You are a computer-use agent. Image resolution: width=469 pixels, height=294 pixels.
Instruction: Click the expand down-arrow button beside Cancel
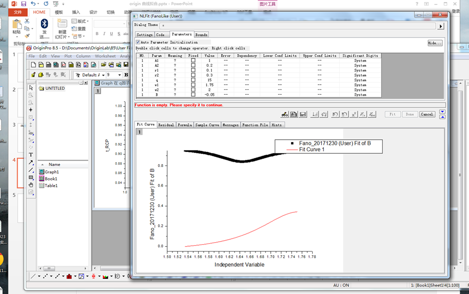(x=443, y=111)
